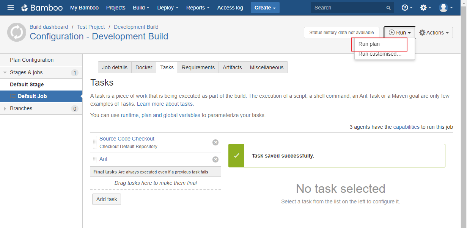Viewport: 467px width, 228px height.
Task: Remove the Ant task
Action: click(215, 159)
